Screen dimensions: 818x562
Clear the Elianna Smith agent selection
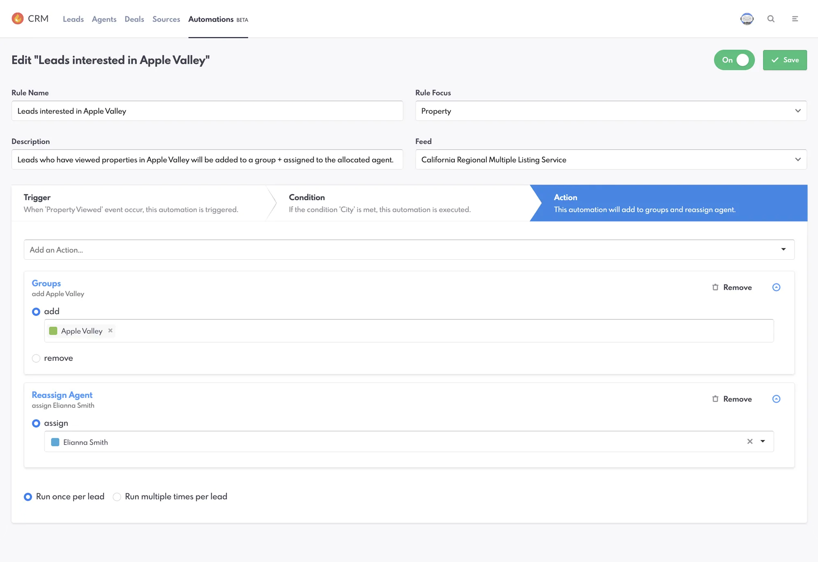click(x=750, y=442)
